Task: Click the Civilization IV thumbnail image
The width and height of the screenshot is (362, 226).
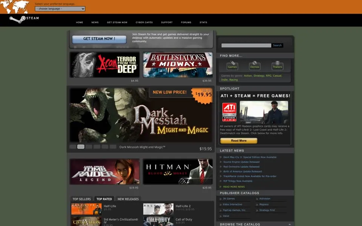Action: (x=86, y=221)
